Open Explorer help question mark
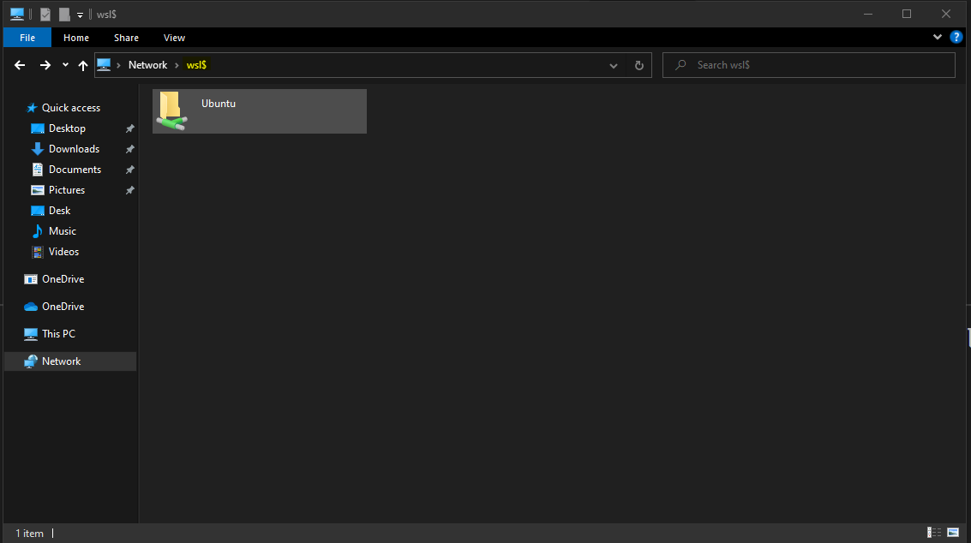971x543 pixels. click(x=956, y=37)
